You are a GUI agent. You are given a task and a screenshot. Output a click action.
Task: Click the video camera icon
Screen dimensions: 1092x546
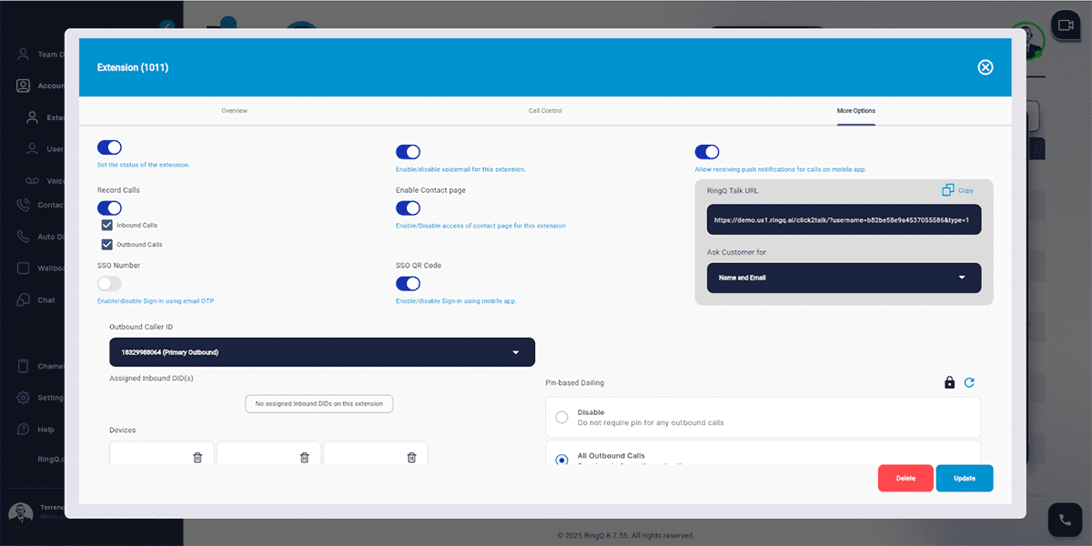pyautogui.click(x=1065, y=25)
